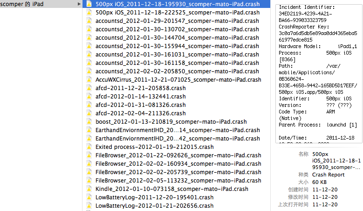
Task: Click 上次打开时间 date 11-12-20
Action: coord(325,204)
